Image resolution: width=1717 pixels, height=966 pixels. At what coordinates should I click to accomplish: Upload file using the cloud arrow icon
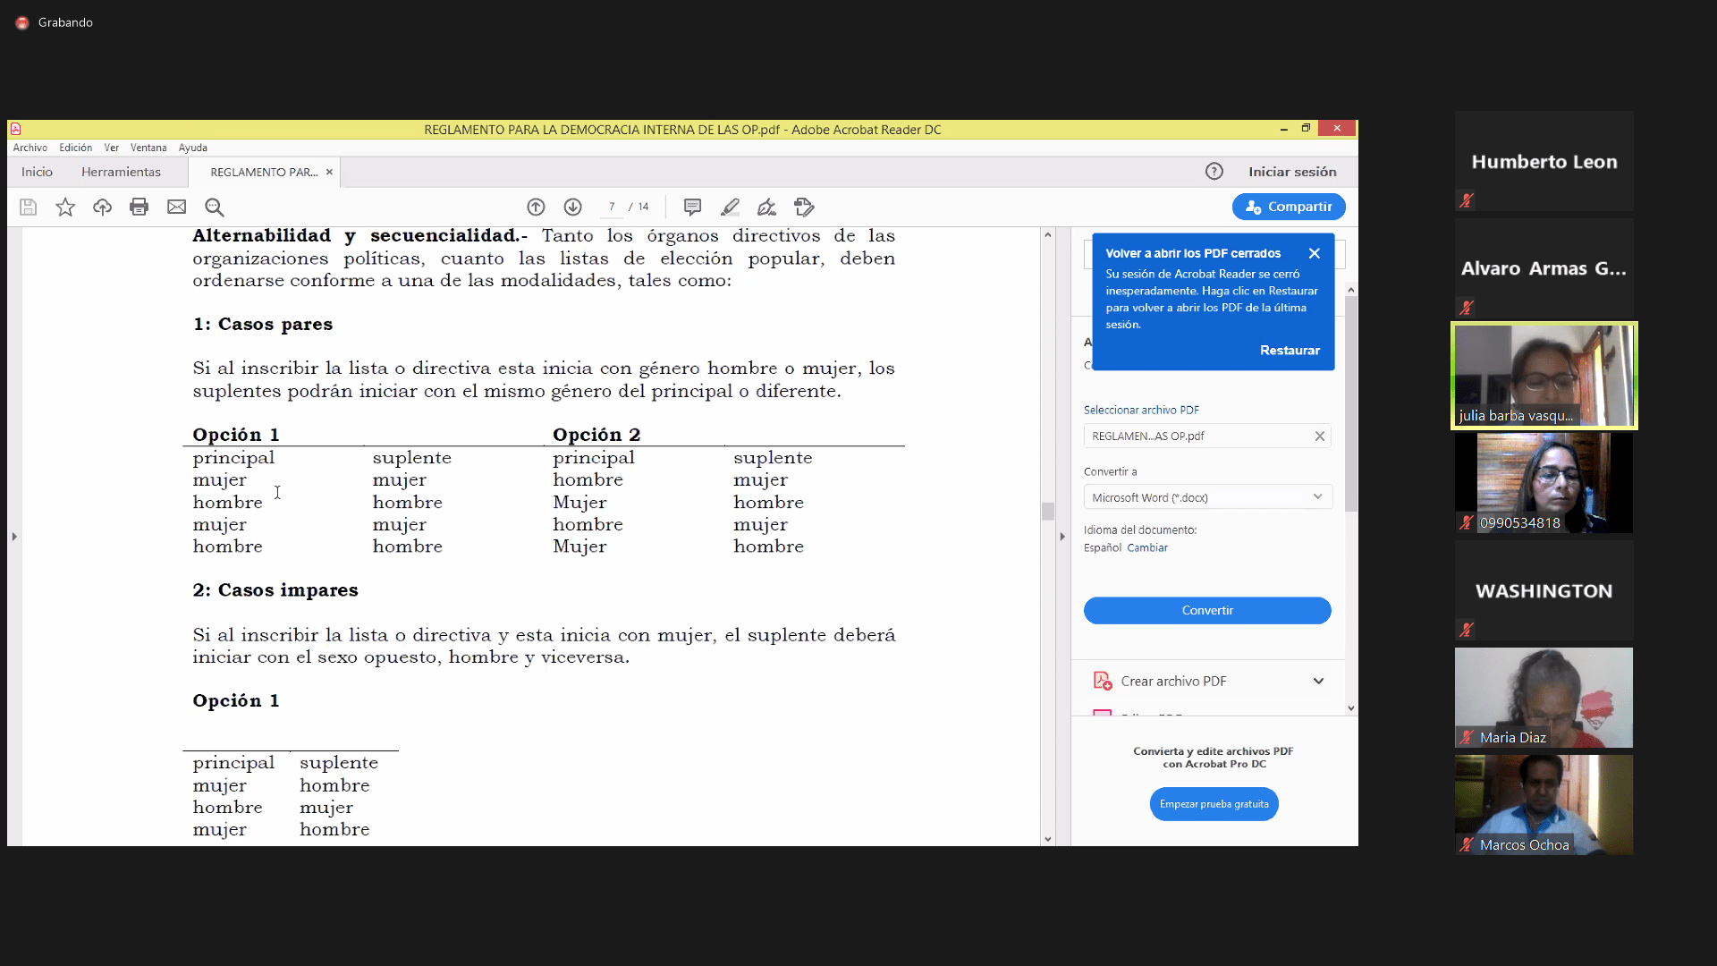tap(102, 208)
